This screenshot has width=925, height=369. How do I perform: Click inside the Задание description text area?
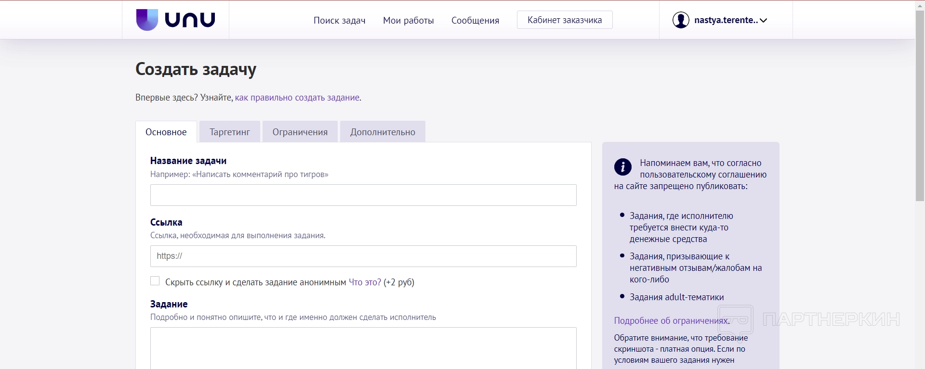tap(363, 348)
